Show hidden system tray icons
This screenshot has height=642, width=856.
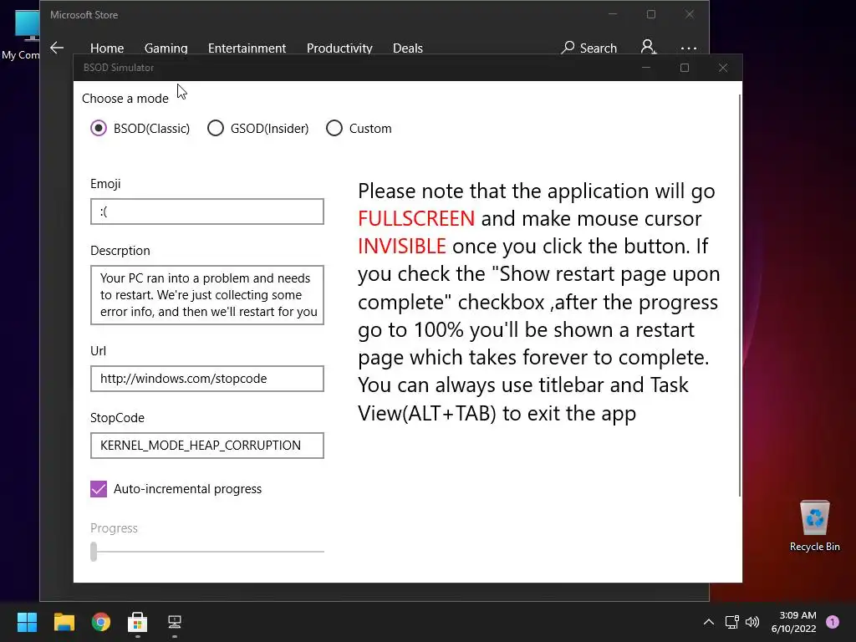(709, 622)
